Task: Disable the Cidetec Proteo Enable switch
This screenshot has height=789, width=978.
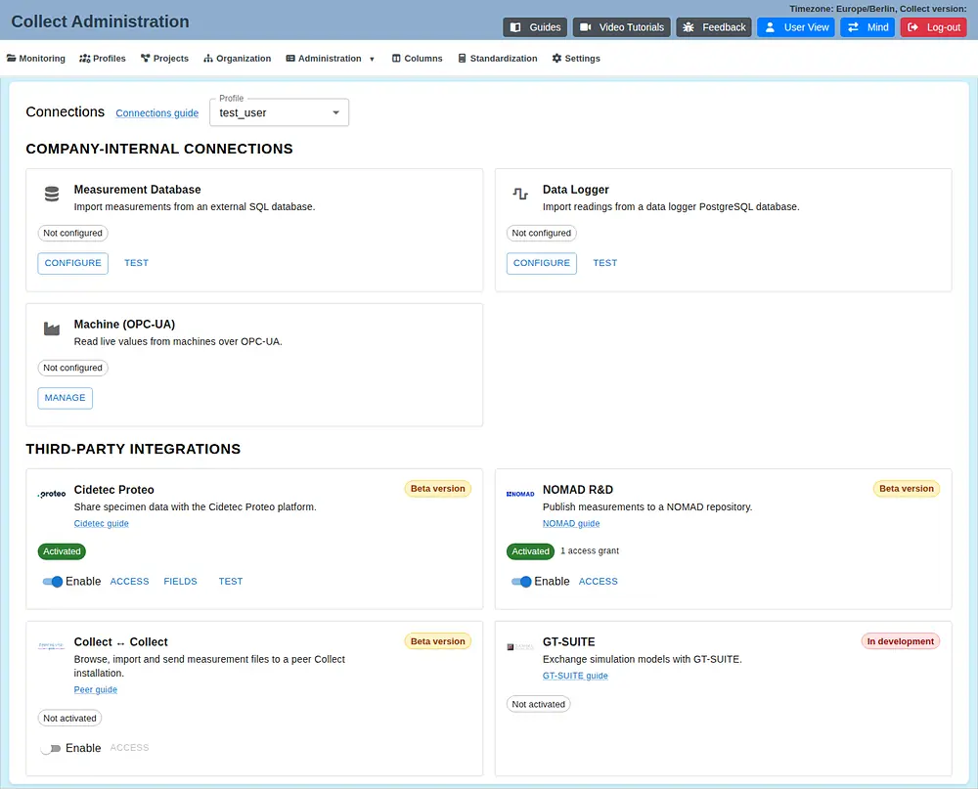Action: (53, 582)
